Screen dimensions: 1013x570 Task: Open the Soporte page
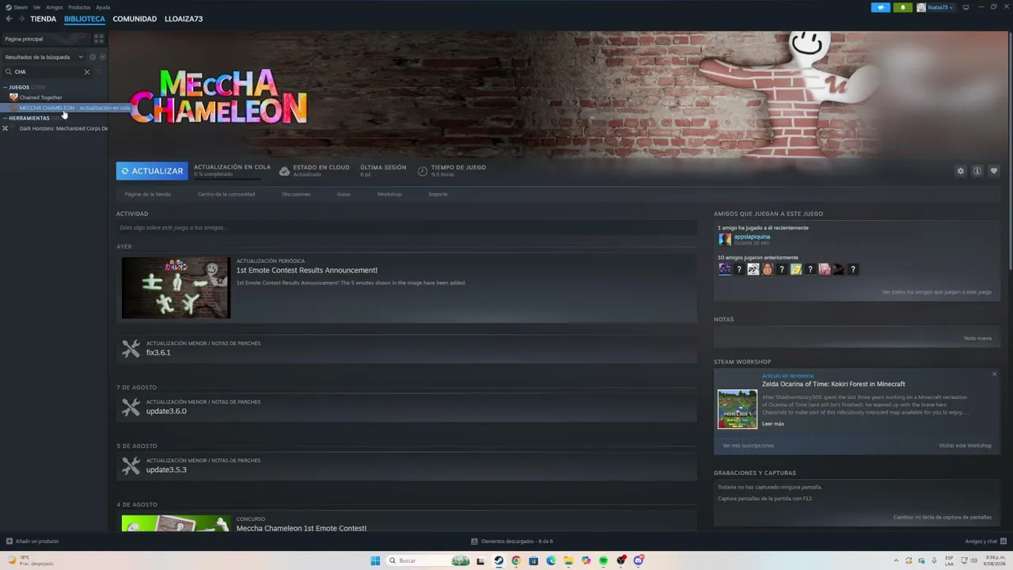coord(438,194)
